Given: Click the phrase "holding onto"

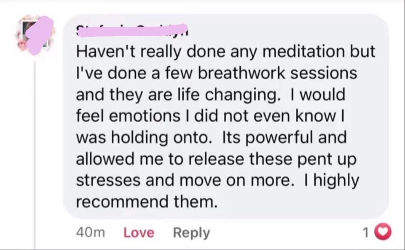Looking at the screenshot, I should (x=164, y=138).
